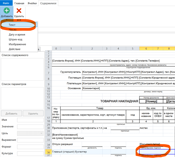Viewport: 175px width, 158px height.
Task: Click the [Document.Автор] cell
Action: tap(150, 144)
